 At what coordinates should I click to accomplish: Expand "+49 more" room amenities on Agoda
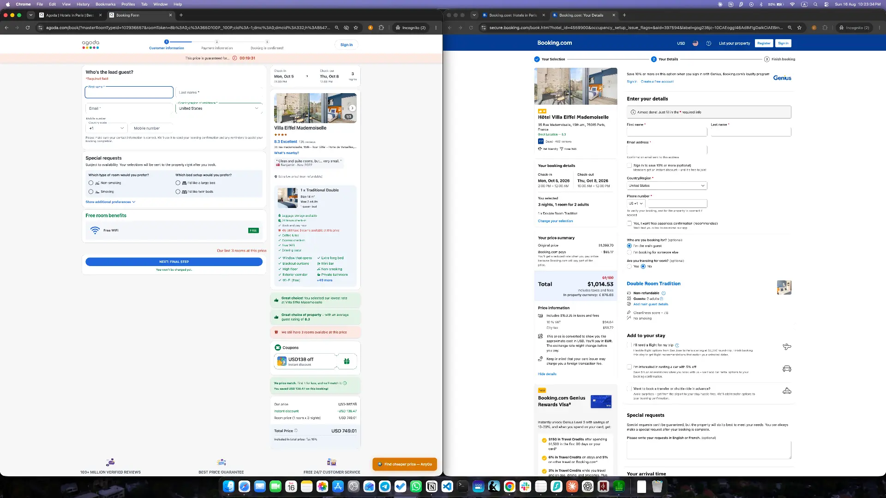point(324,280)
